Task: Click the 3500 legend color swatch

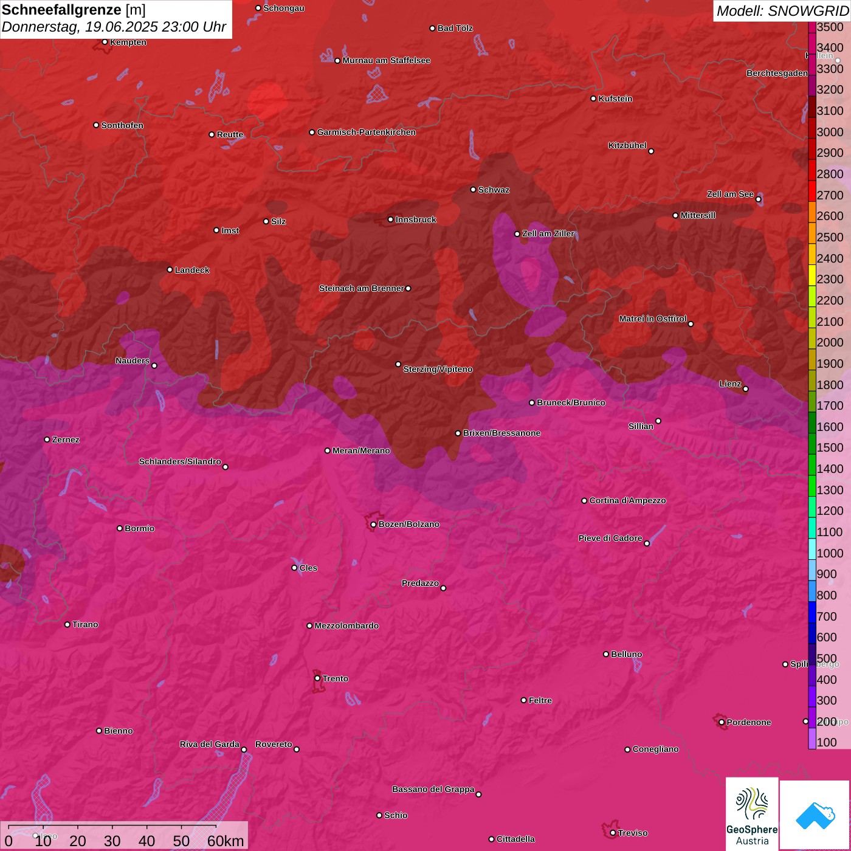Action: [812, 27]
